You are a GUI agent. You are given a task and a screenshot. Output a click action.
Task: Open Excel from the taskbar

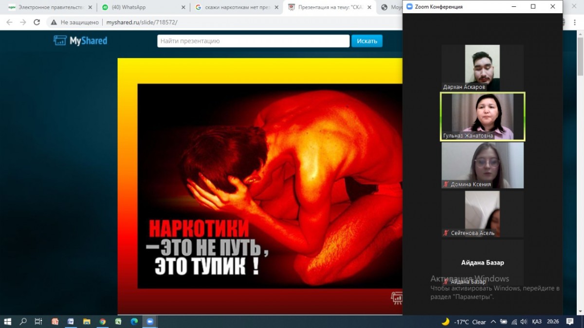[118, 322]
